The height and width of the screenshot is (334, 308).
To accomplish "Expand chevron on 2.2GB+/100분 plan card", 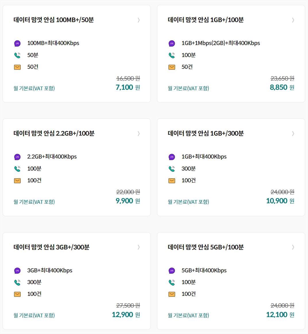I will coord(139,134).
